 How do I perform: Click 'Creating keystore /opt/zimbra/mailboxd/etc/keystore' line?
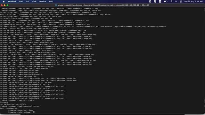coord(28,52)
